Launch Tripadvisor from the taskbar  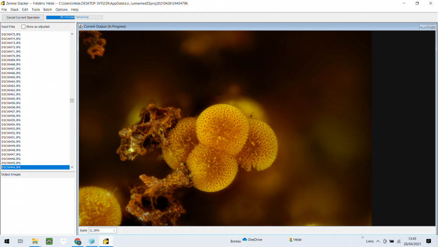click(49, 241)
